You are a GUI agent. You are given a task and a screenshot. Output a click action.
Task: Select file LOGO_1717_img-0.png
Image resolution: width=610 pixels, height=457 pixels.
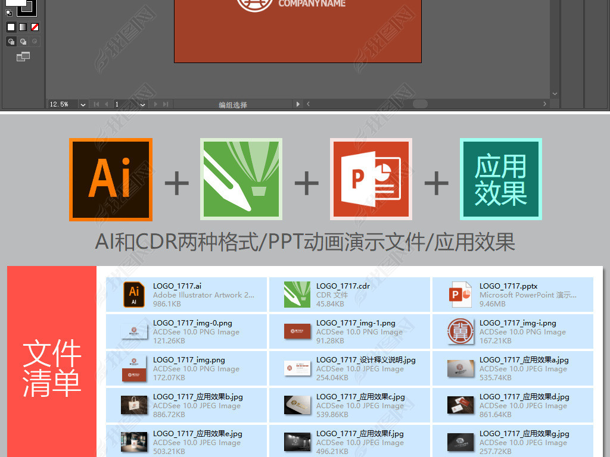[x=186, y=331]
